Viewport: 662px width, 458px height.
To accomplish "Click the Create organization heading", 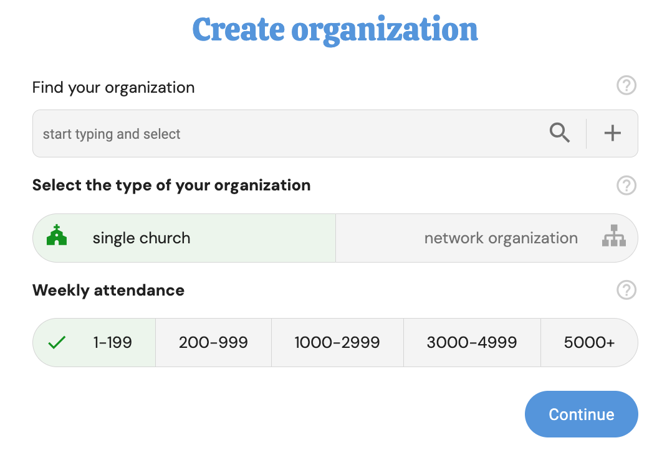I will tap(335, 29).
